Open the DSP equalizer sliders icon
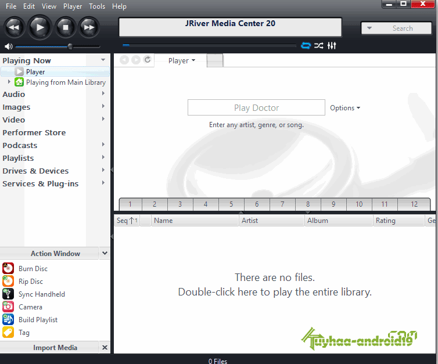This screenshot has width=438, height=364. click(x=332, y=45)
